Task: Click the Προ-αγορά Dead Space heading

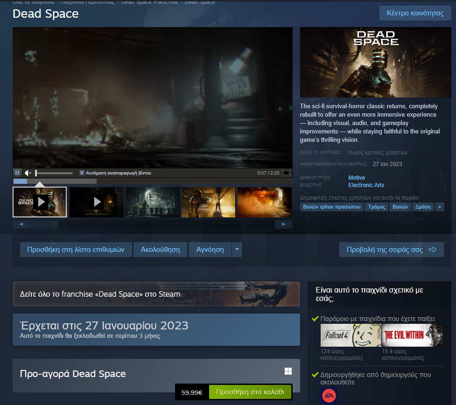Action: 73,374
